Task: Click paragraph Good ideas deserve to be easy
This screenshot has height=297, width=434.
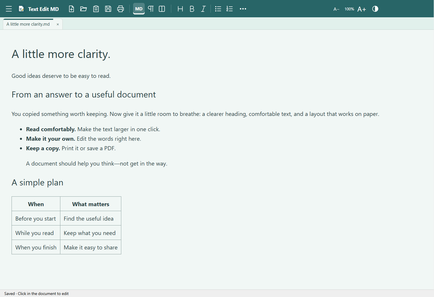Action: coord(61,76)
